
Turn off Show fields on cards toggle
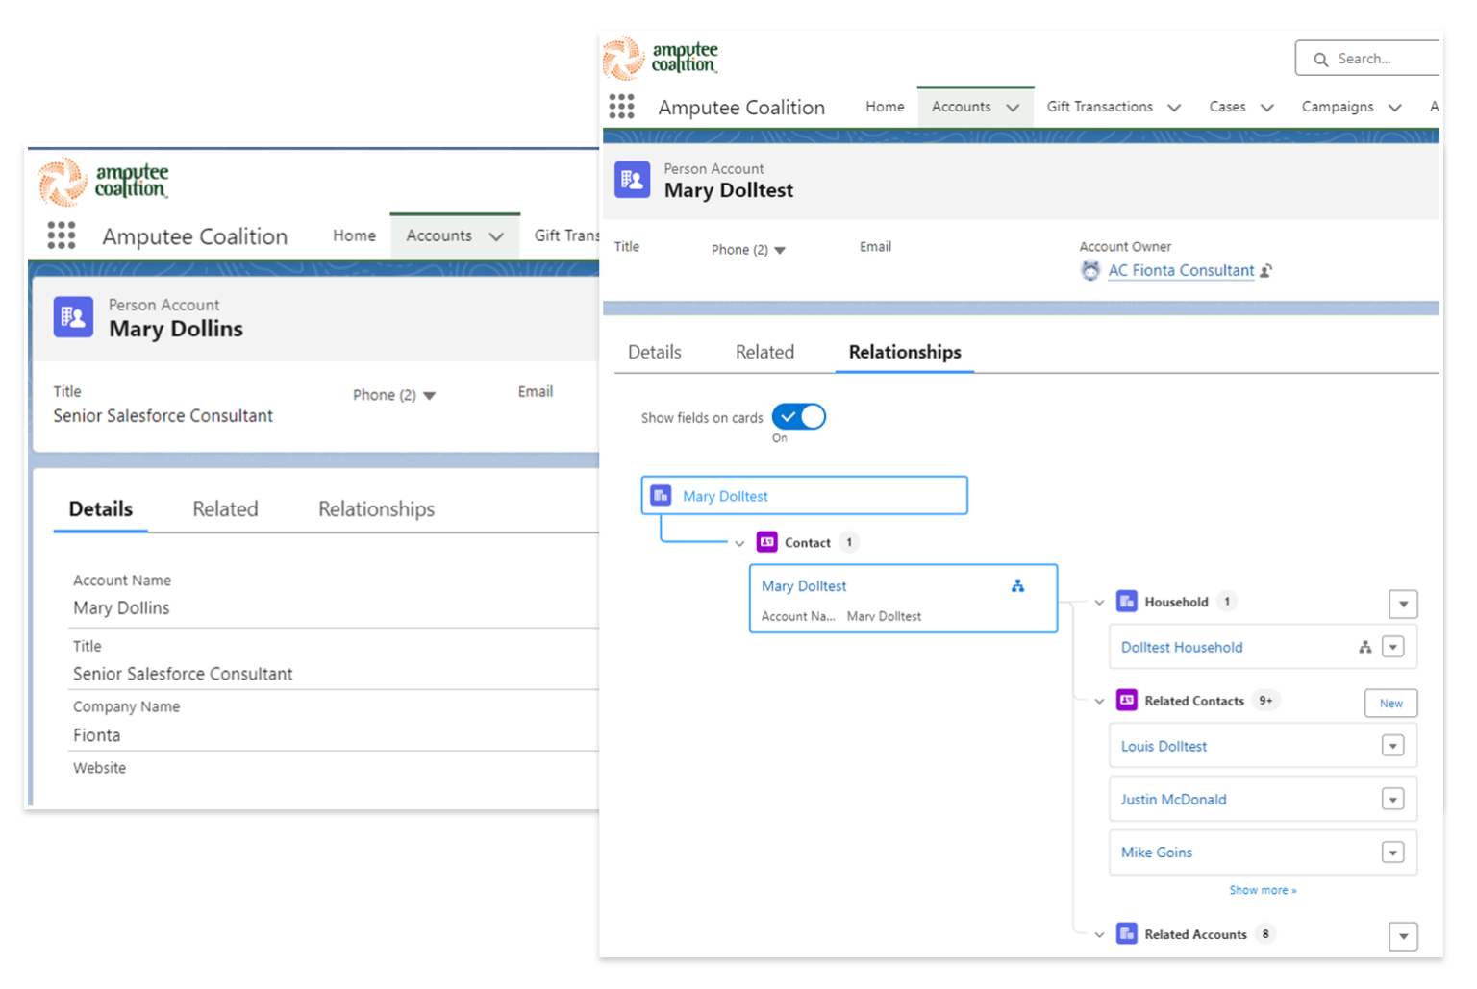tap(798, 417)
